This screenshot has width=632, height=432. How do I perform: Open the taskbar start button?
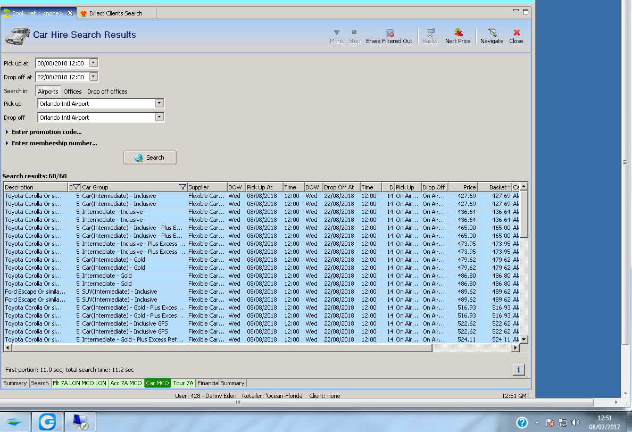[x=14, y=422]
